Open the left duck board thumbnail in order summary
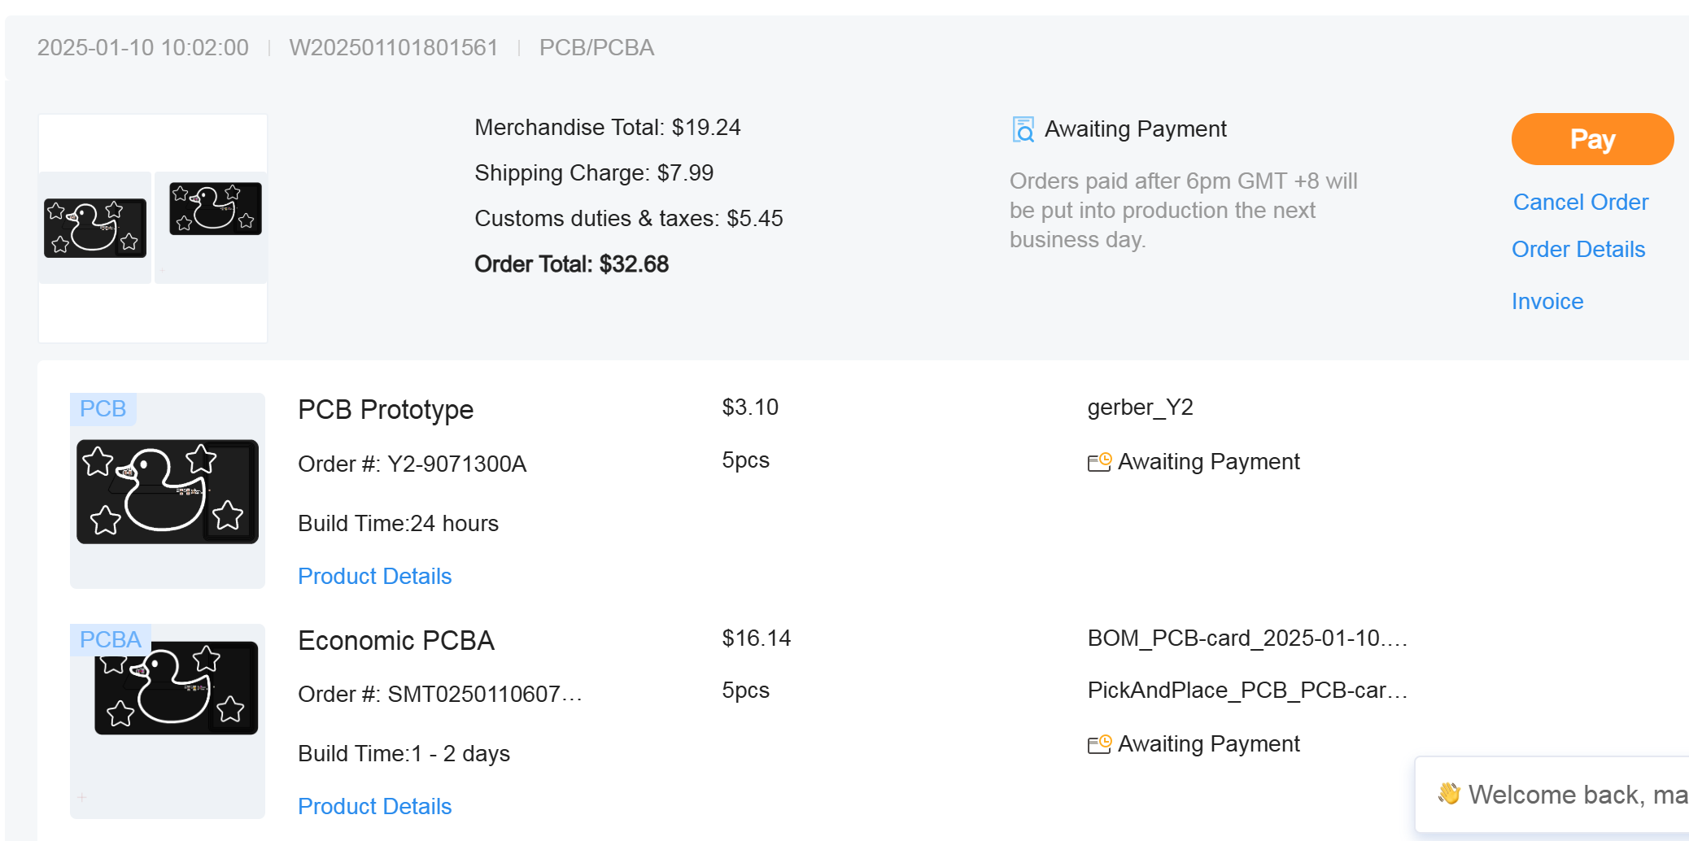The width and height of the screenshot is (1689, 841). pos(95,228)
